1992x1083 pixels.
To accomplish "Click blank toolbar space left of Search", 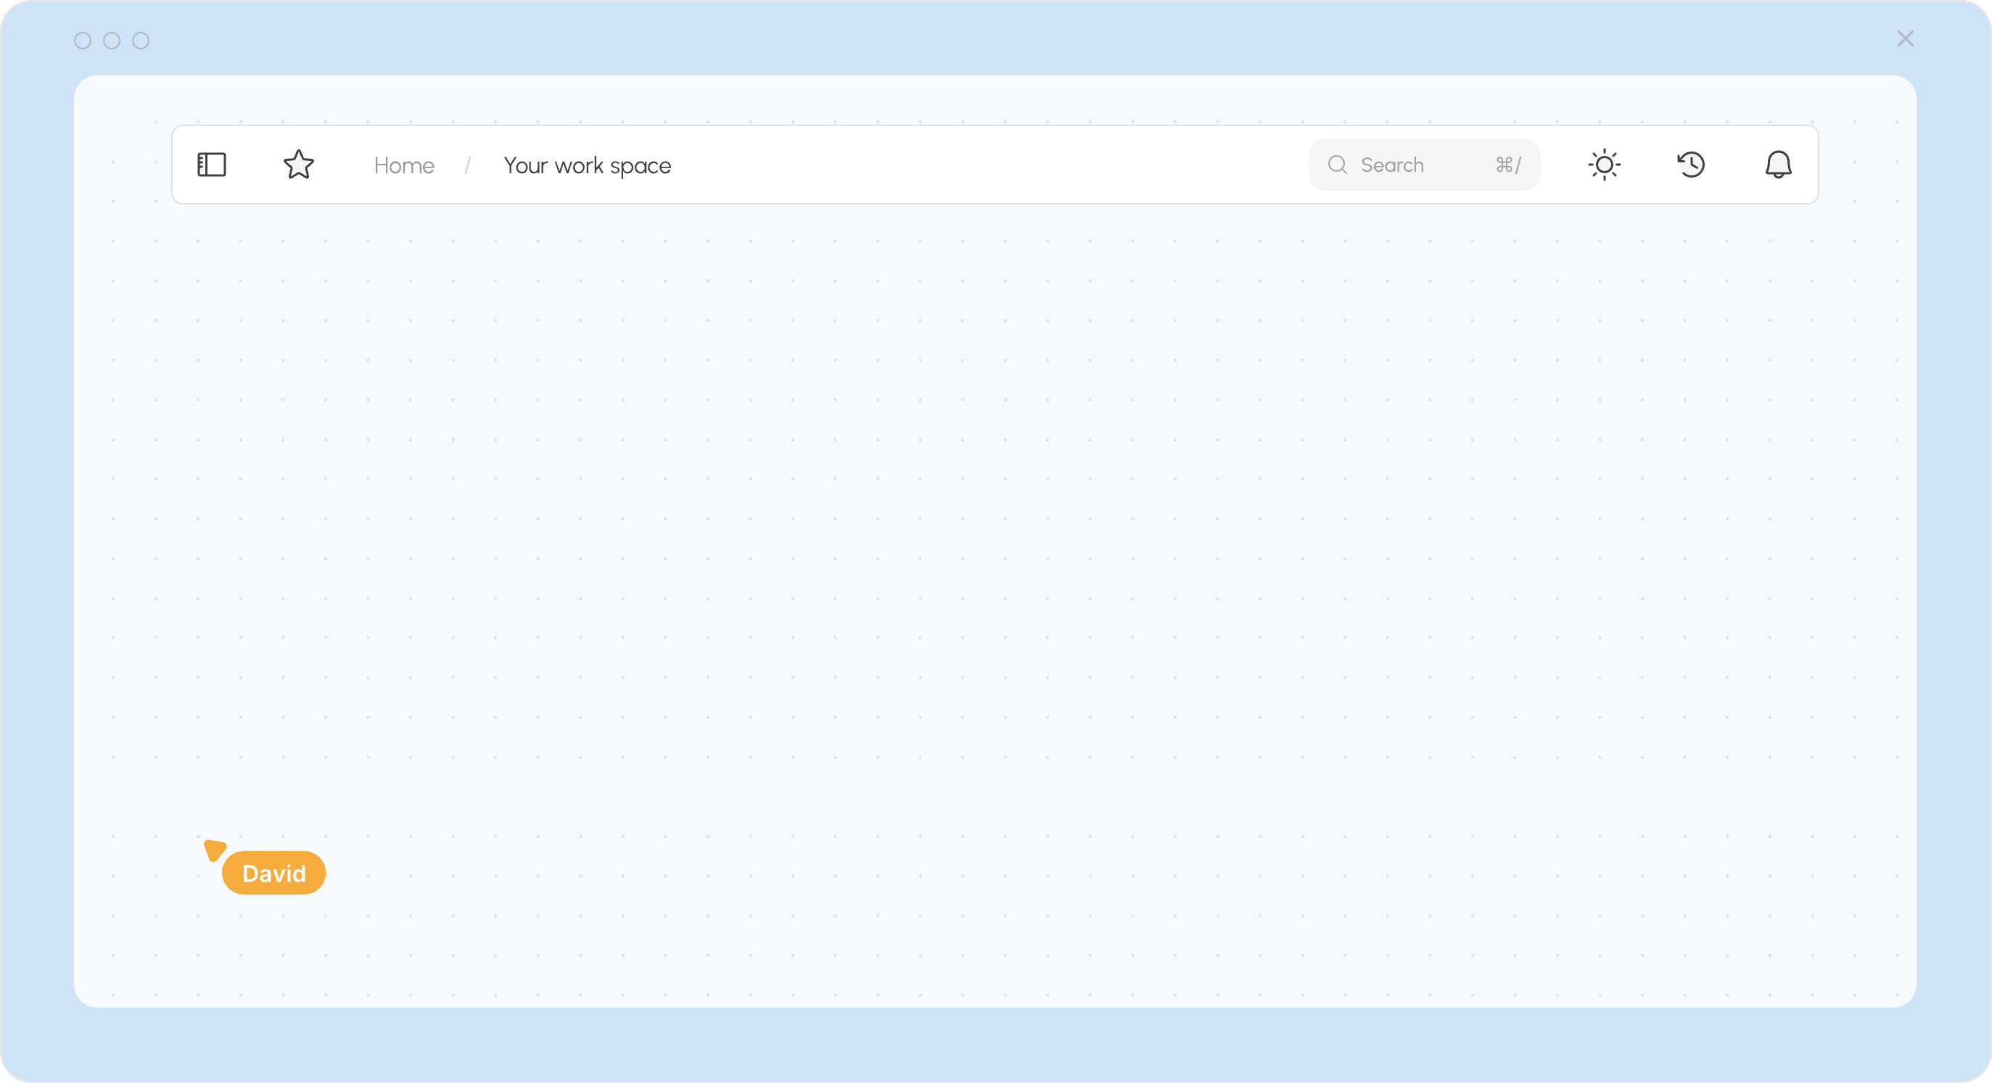I will [x=989, y=165].
